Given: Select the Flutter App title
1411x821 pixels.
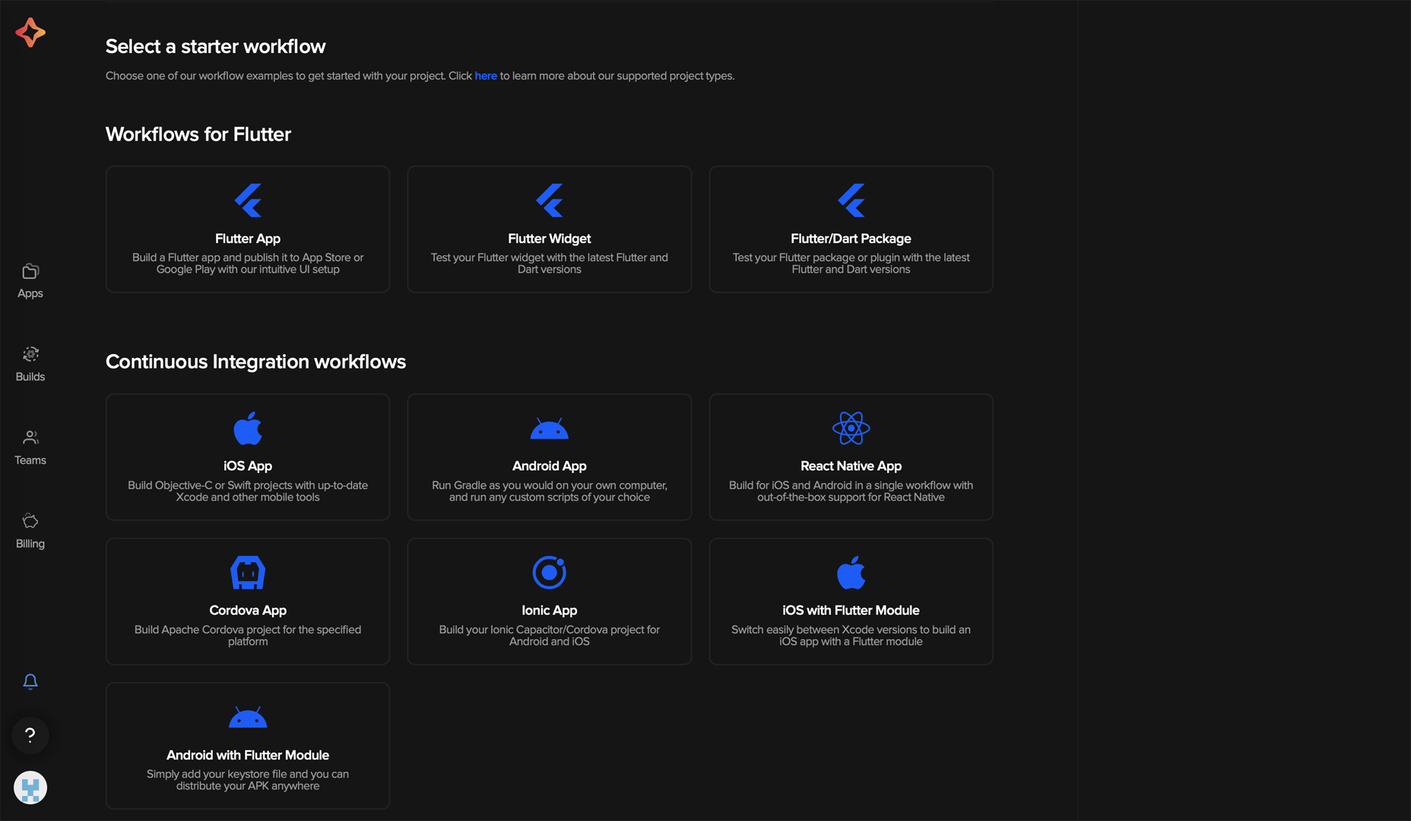Looking at the screenshot, I should click(248, 239).
